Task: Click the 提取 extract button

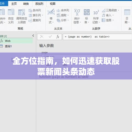Action: [x=62, y=15]
